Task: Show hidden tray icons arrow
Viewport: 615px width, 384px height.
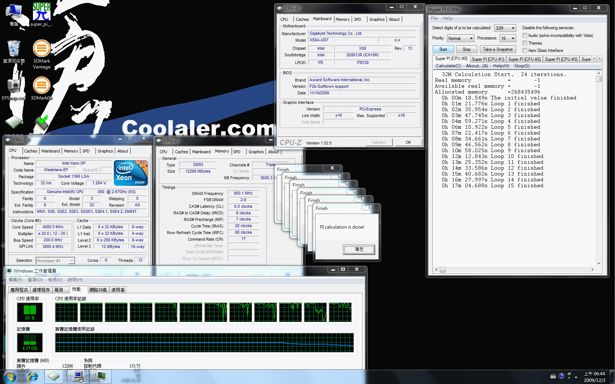Action: coord(576,376)
